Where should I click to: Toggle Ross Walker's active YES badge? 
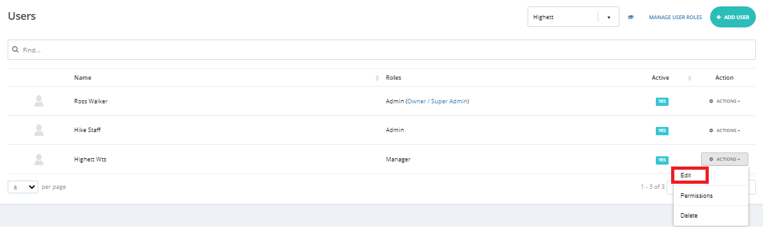(662, 101)
